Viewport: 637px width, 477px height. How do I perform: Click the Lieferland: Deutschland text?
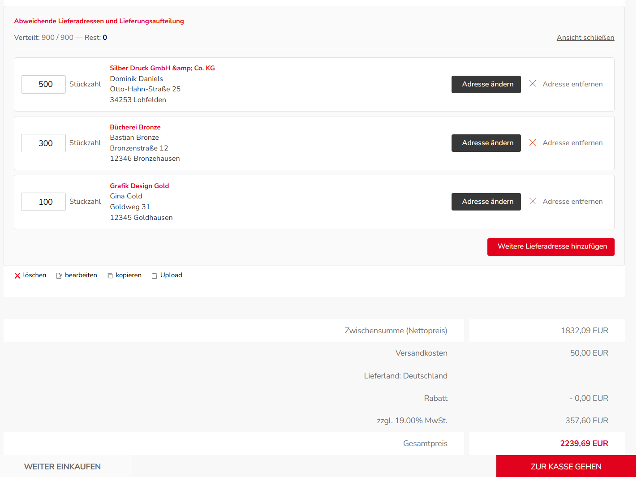(x=406, y=376)
